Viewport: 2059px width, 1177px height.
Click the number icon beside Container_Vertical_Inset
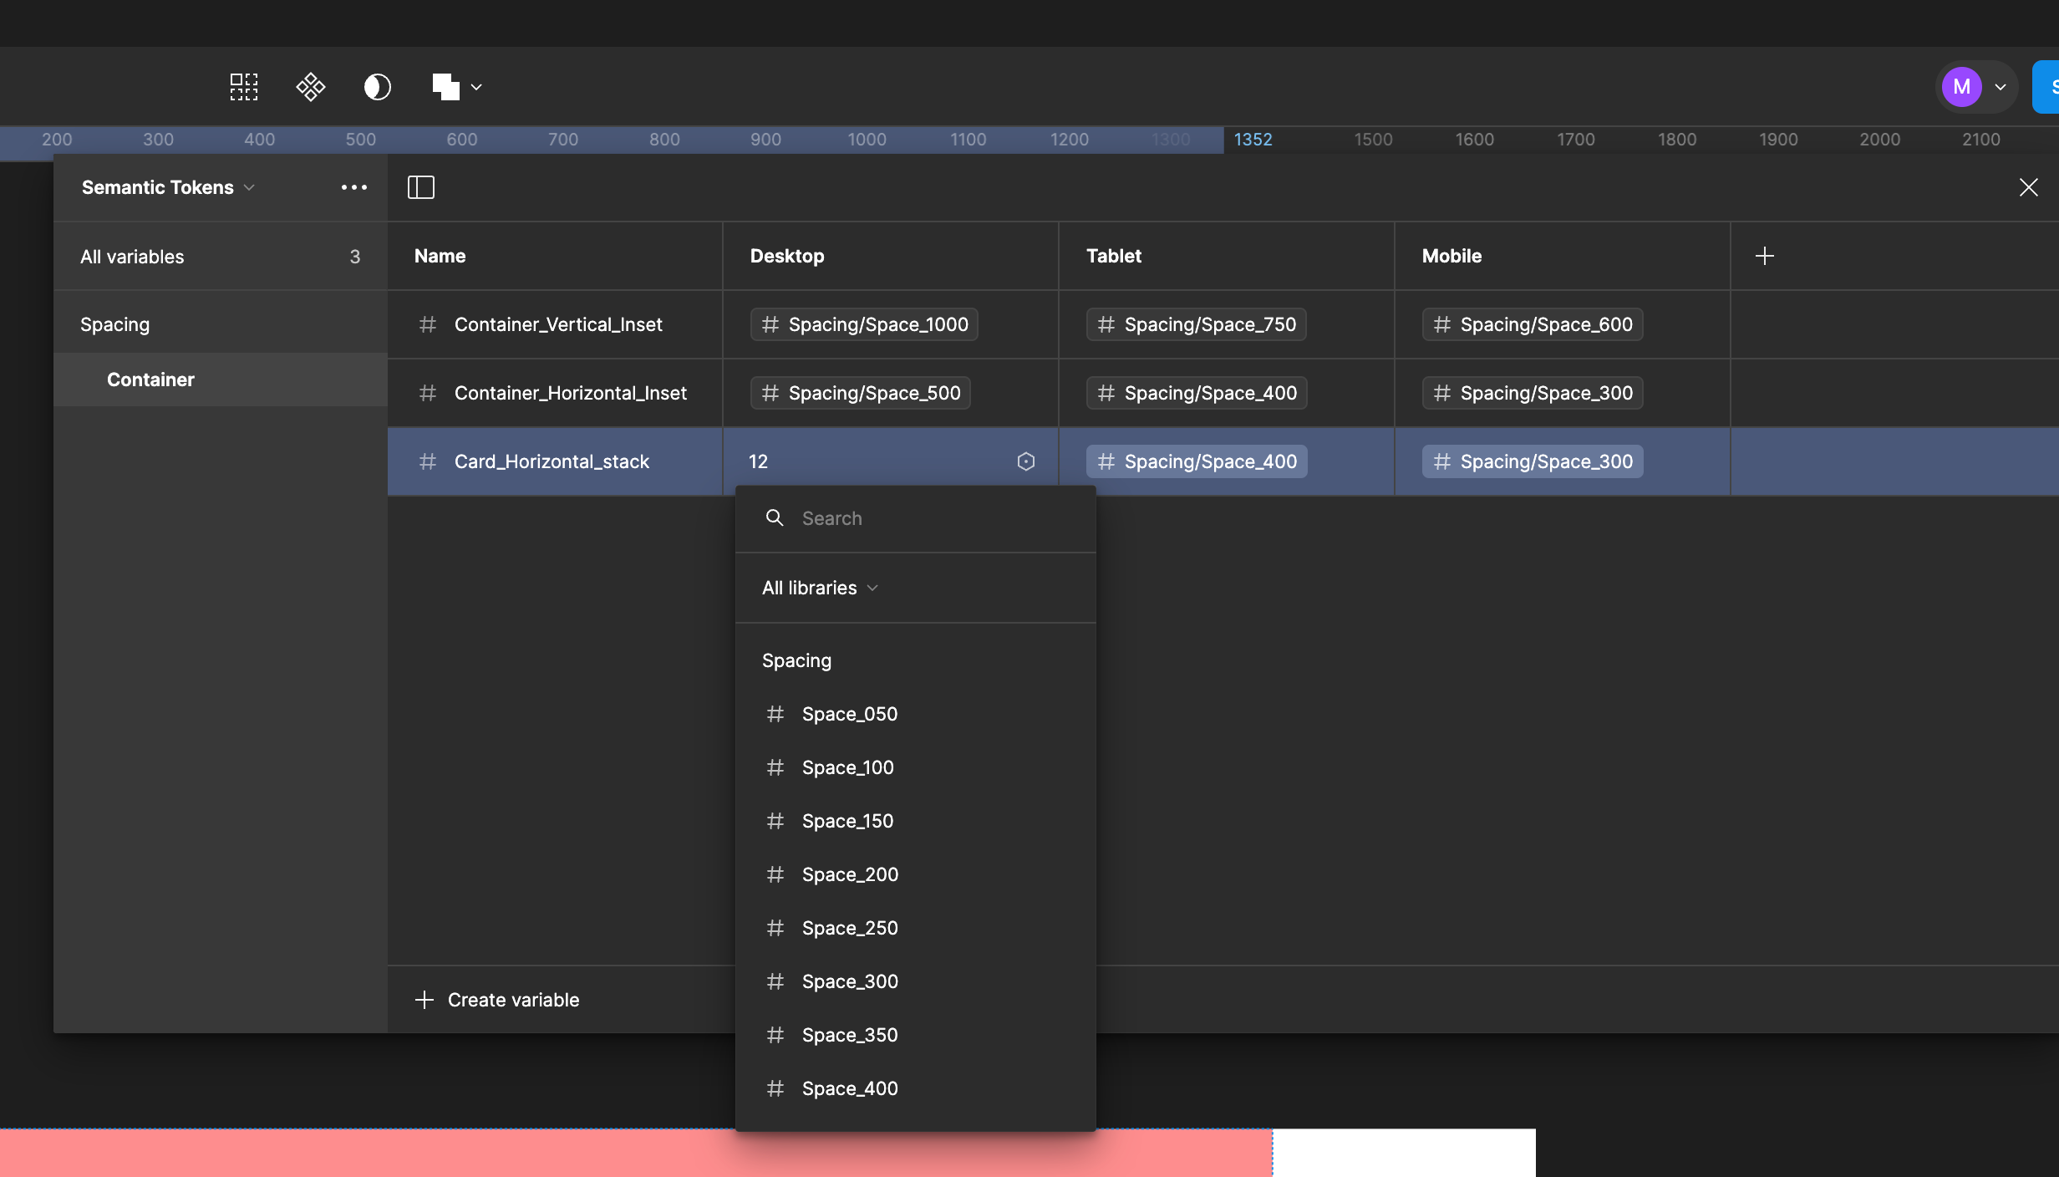pyautogui.click(x=428, y=324)
